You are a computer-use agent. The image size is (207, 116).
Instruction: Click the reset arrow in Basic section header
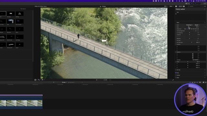tap(205, 23)
